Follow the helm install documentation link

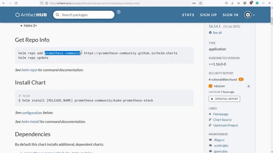coord(30,122)
